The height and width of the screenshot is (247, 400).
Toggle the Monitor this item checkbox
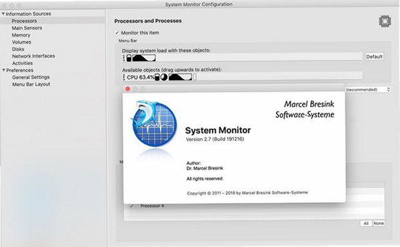(117, 33)
